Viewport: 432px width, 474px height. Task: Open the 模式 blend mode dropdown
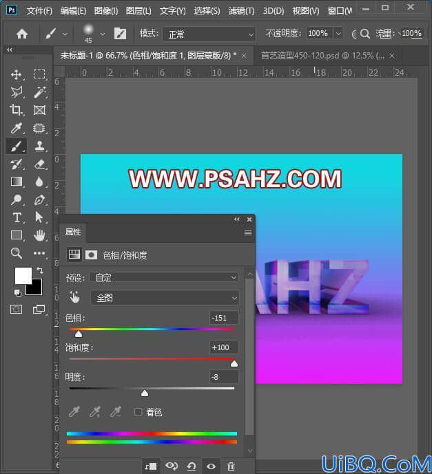click(x=209, y=34)
